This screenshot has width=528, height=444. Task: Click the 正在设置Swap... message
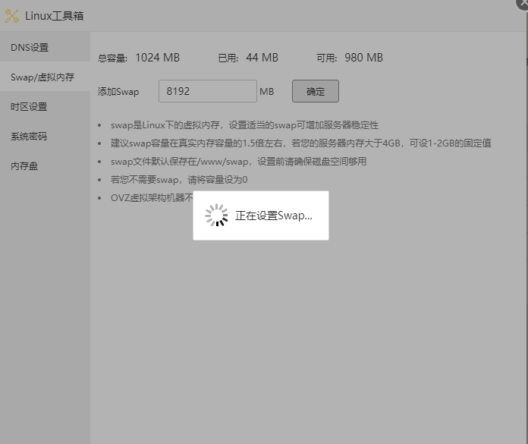[274, 216]
